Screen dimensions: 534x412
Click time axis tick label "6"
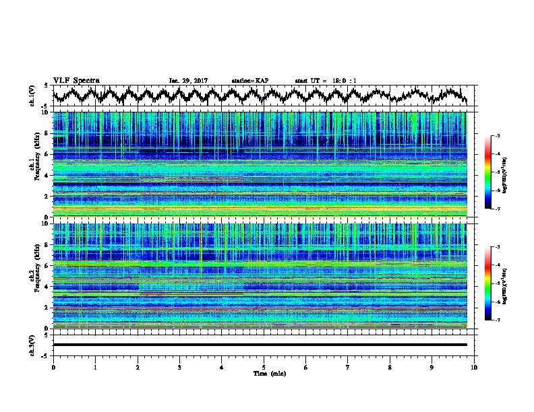pyautogui.click(x=306, y=367)
